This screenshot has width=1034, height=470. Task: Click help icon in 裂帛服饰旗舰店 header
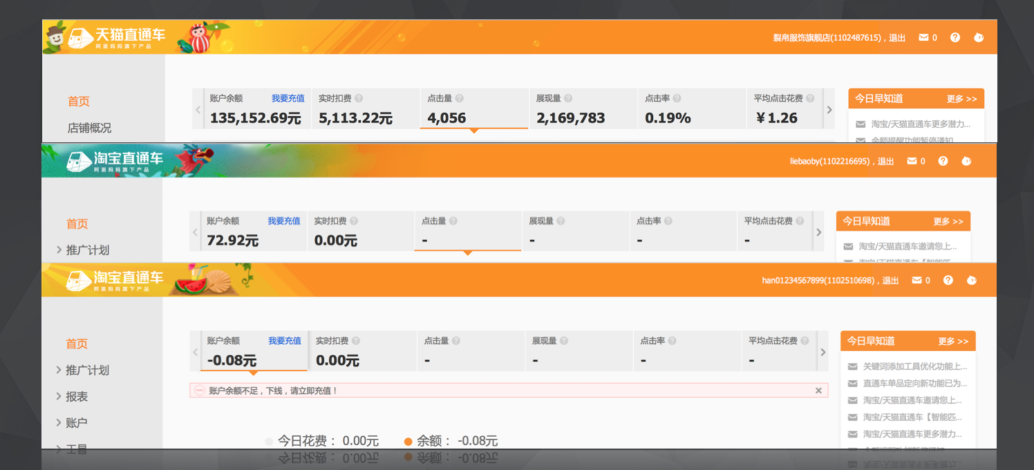(955, 37)
